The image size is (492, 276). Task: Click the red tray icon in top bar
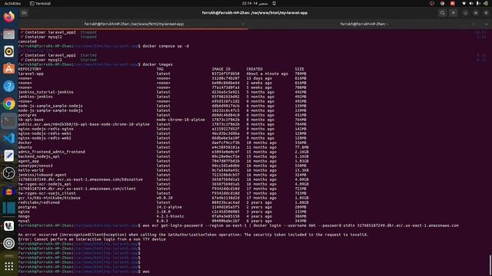453,3
